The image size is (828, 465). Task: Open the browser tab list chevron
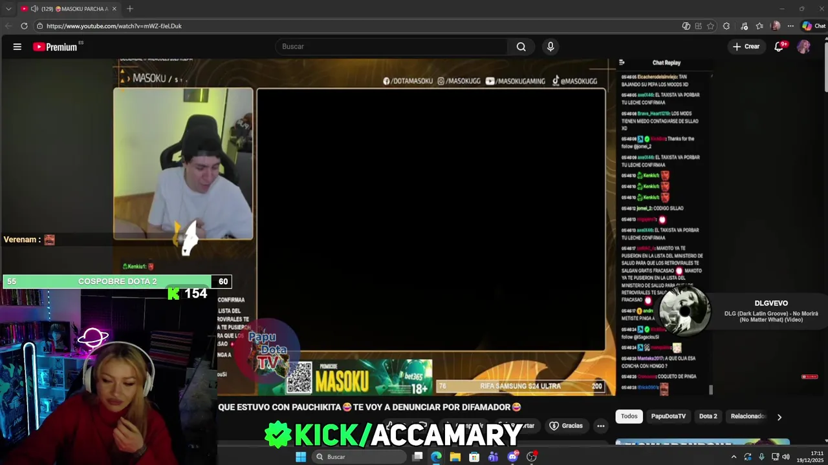[8, 9]
